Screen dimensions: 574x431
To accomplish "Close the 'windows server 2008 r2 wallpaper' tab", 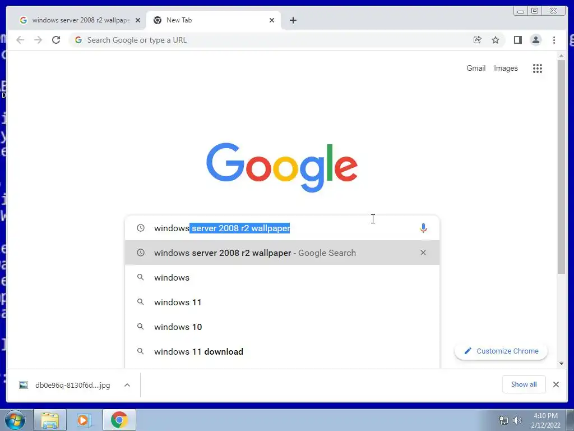I will click(138, 20).
